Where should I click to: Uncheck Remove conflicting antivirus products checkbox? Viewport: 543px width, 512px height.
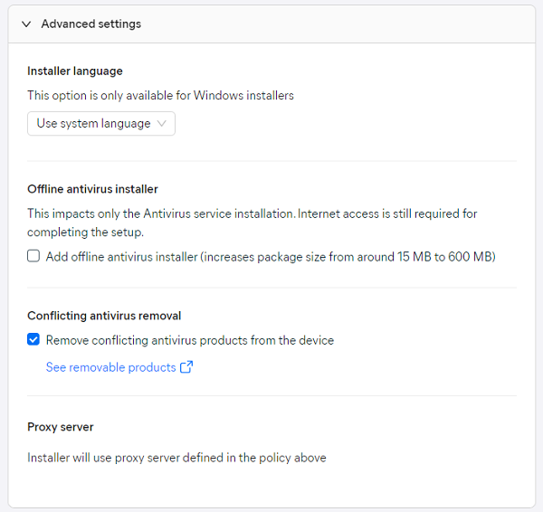[x=33, y=339]
